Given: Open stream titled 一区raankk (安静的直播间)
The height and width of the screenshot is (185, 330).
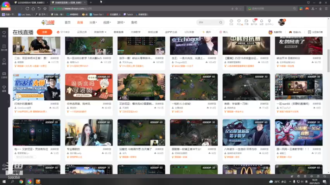Looking at the screenshot, I should 293,104.
